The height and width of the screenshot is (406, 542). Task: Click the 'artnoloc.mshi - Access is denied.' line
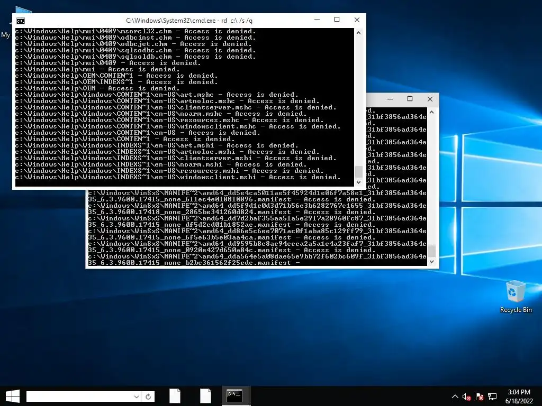pos(167,152)
